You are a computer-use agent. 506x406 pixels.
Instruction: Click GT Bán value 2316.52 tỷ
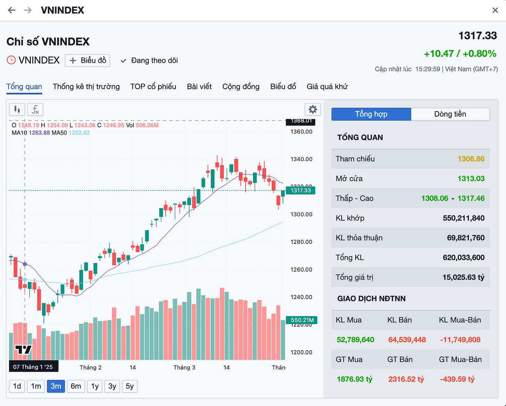(x=406, y=379)
